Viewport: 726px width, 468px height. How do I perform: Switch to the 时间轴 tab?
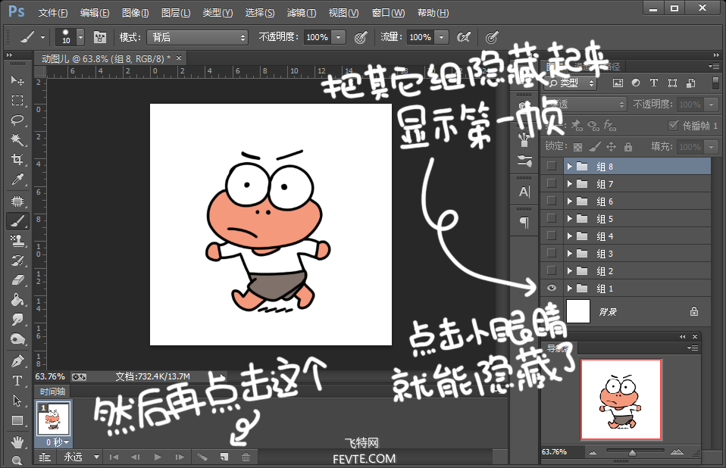(52, 392)
